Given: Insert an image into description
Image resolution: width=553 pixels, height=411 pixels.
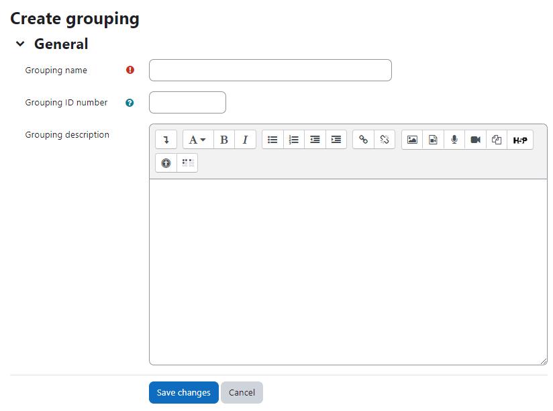Looking at the screenshot, I should pyautogui.click(x=412, y=140).
